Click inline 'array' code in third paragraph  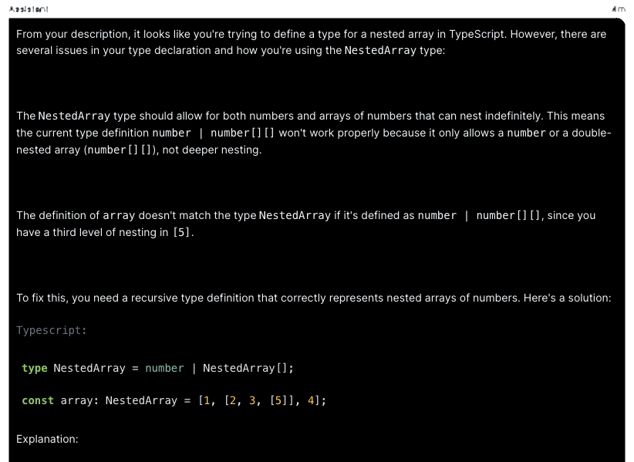pos(119,215)
